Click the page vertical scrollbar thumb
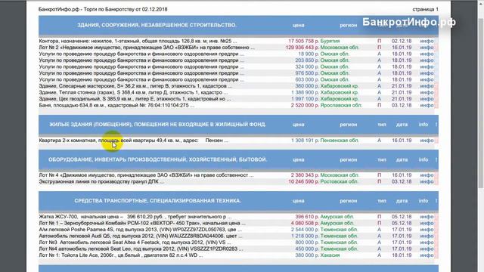 (x=481, y=104)
